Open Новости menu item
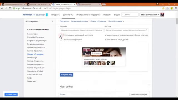Viewport: 178px width, 100px height. pyautogui.click(x=107, y=15)
